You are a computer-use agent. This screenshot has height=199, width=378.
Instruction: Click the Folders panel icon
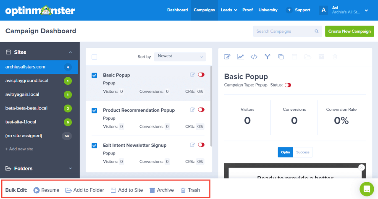pyautogui.click(x=8, y=168)
